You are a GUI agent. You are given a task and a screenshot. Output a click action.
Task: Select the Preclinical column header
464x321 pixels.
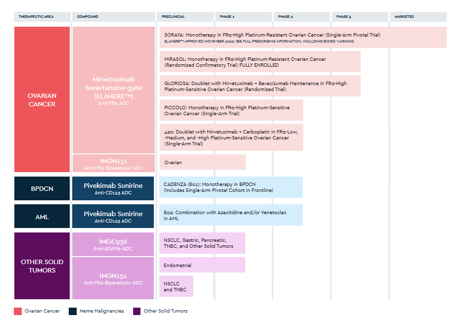point(185,16)
